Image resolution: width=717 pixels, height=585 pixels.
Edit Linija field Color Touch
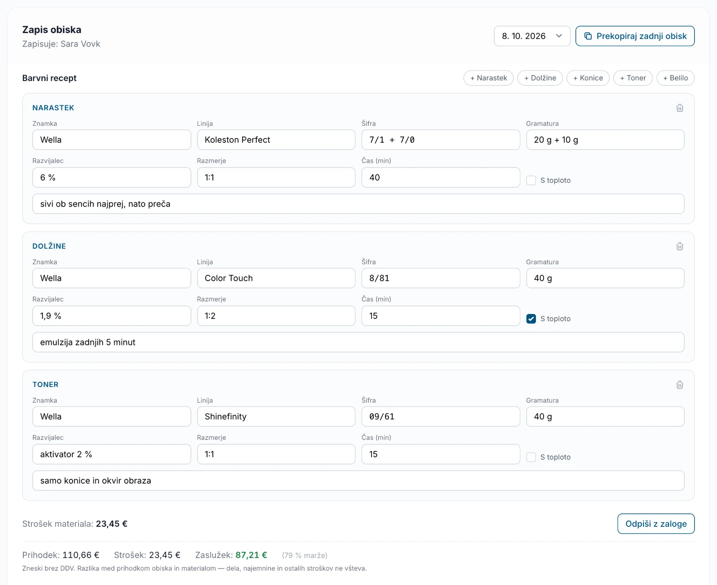(x=276, y=278)
